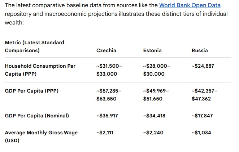Screen dimensions: 239x152
Task: Click Estonia's ~$34,418 nominal GDP value
Action: point(154,116)
